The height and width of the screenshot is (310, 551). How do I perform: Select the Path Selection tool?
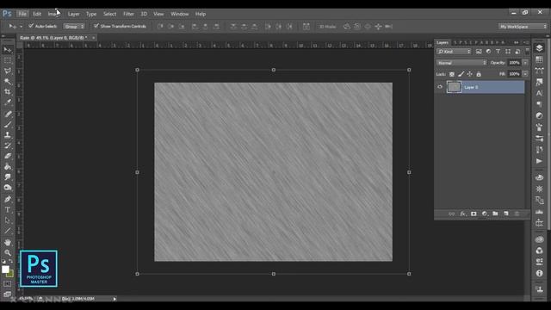[8, 220]
